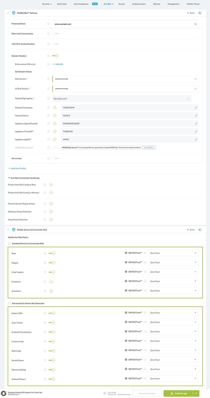Click the Build My App button
The width and height of the screenshot is (210, 398).
pyautogui.click(x=178, y=393)
